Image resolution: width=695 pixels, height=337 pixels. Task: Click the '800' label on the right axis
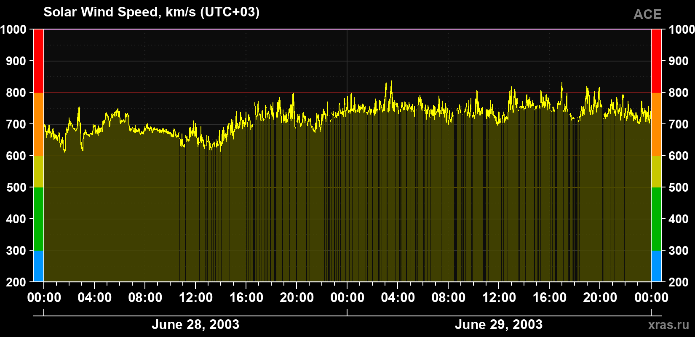[x=679, y=93]
